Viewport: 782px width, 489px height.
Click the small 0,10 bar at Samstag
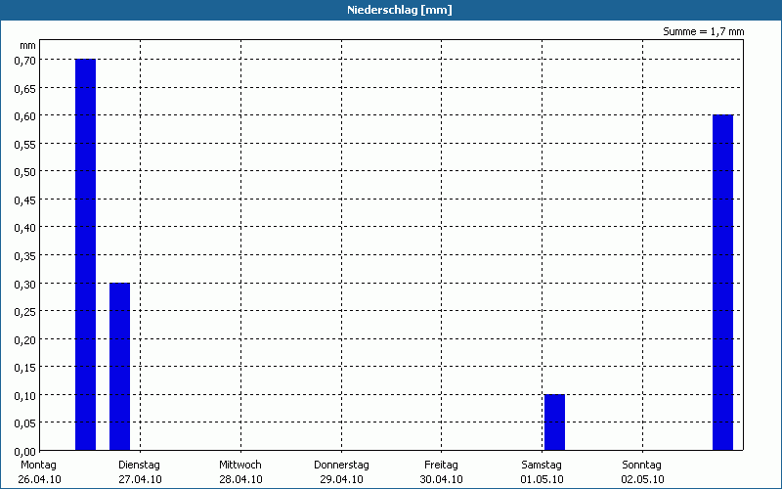click(x=554, y=422)
